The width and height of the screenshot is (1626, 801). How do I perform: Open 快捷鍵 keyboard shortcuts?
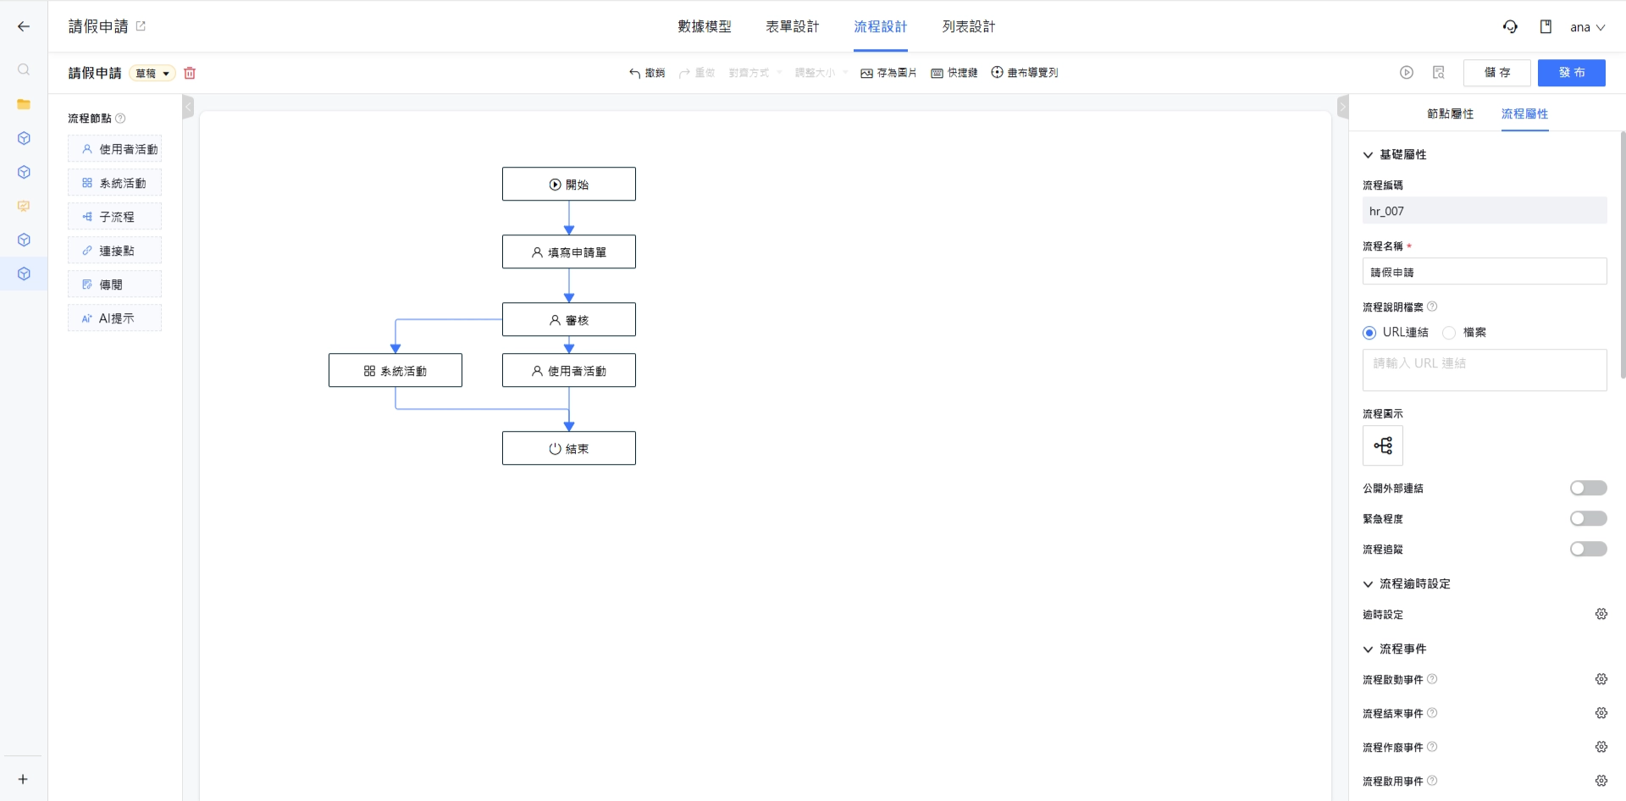pos(954,73)
